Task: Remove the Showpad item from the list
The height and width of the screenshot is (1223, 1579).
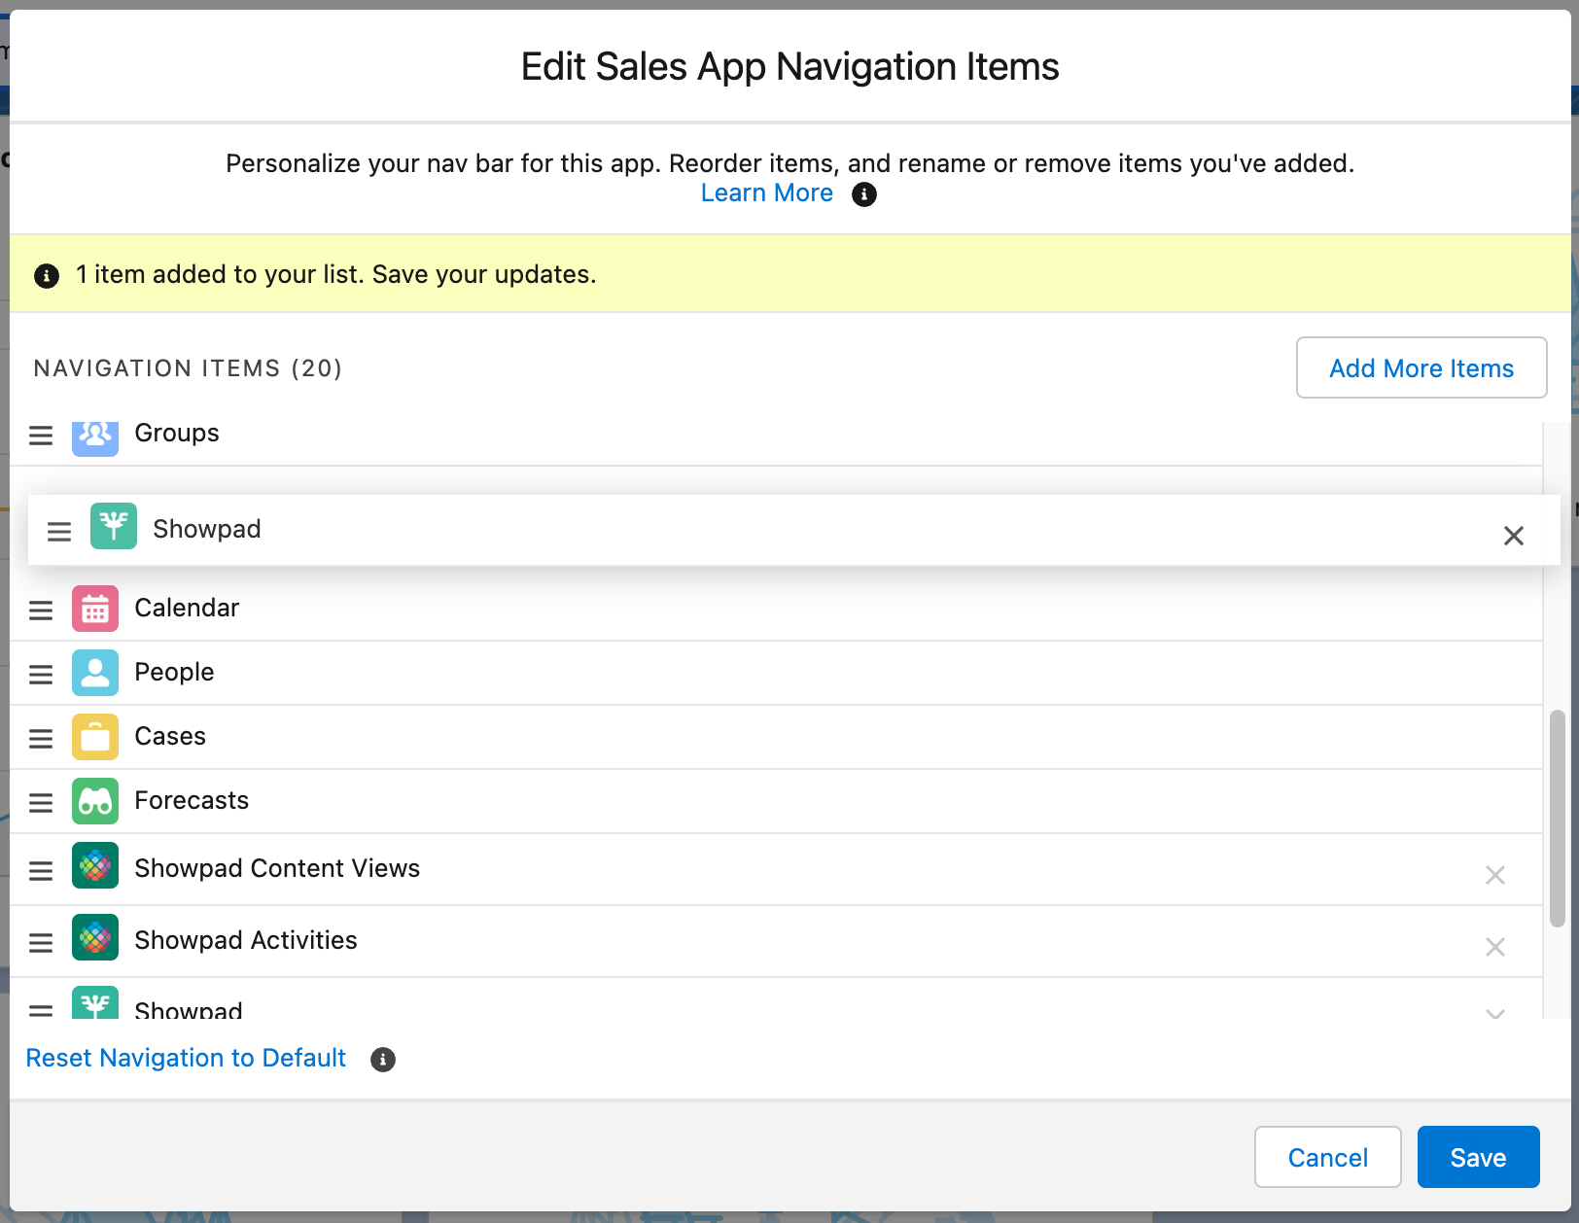Action: [1513, 536]
